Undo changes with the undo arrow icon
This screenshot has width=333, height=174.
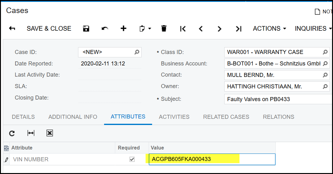[105, 29]
